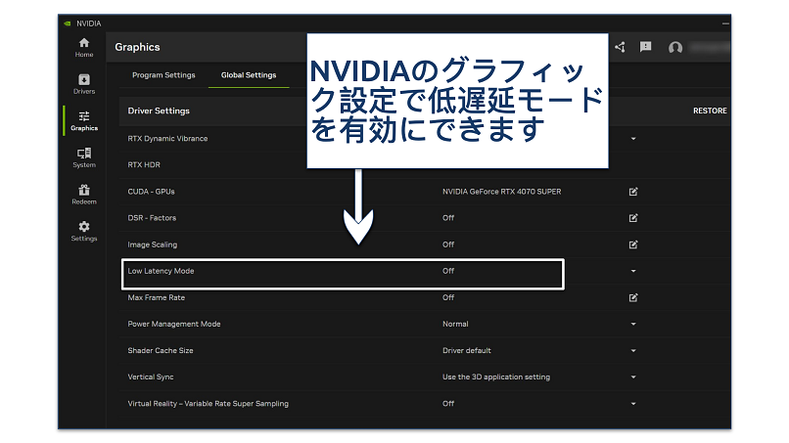Image resolution: width=789 pixels, height=443 pixels.
Task: Click the CUDA - GPUs label
Action: tap(151, 192)
